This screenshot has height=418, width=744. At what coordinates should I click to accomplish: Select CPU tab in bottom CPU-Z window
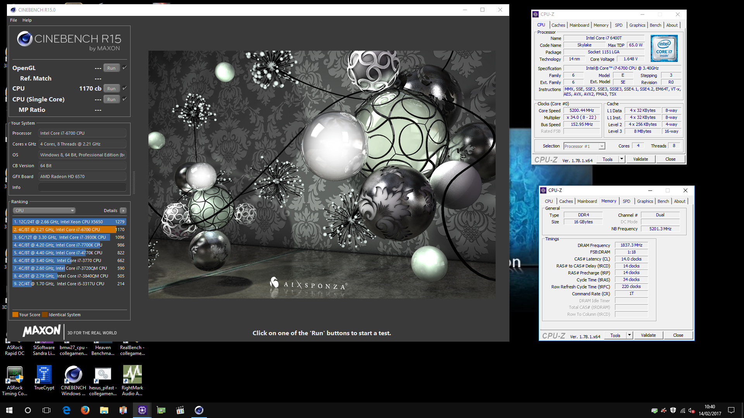(549, 201)
